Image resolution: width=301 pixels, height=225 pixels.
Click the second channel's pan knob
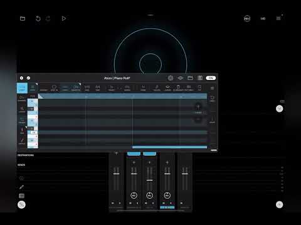tap(134, 196)
